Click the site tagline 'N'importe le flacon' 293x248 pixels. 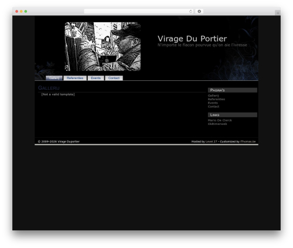tap(202, 45)
